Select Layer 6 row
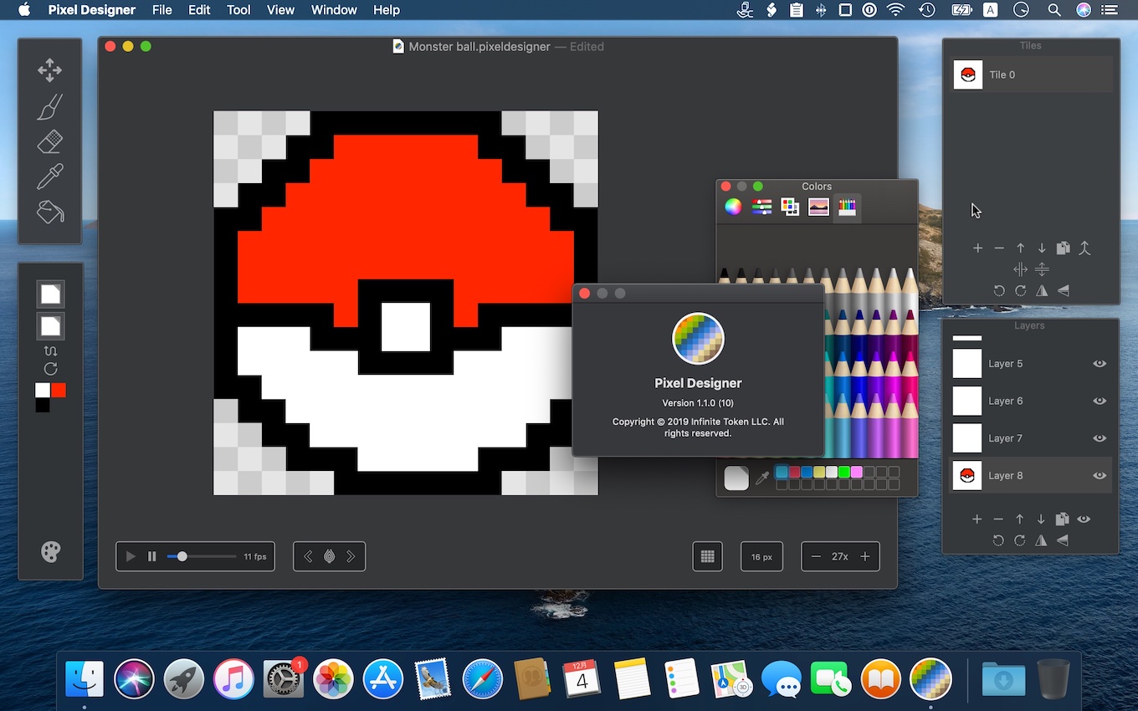Viewport: 1138px width, 711px height. tap(1031, 401)
